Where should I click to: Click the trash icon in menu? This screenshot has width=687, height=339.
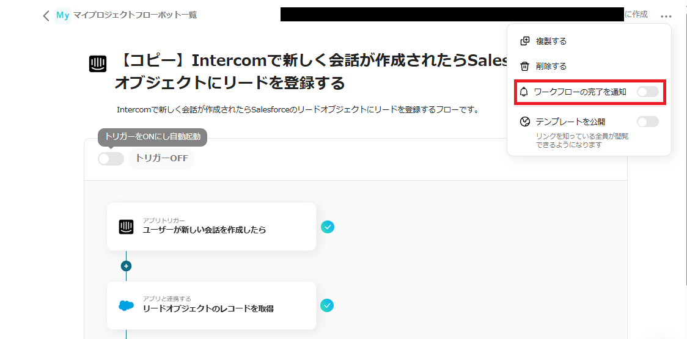coord(524,66)
